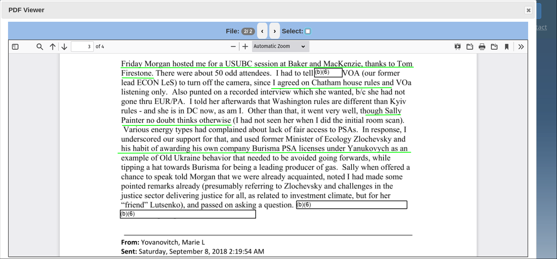
Task: Go to the previous page with up arrow
Action: pyautogui.click(x=53, y=47)
